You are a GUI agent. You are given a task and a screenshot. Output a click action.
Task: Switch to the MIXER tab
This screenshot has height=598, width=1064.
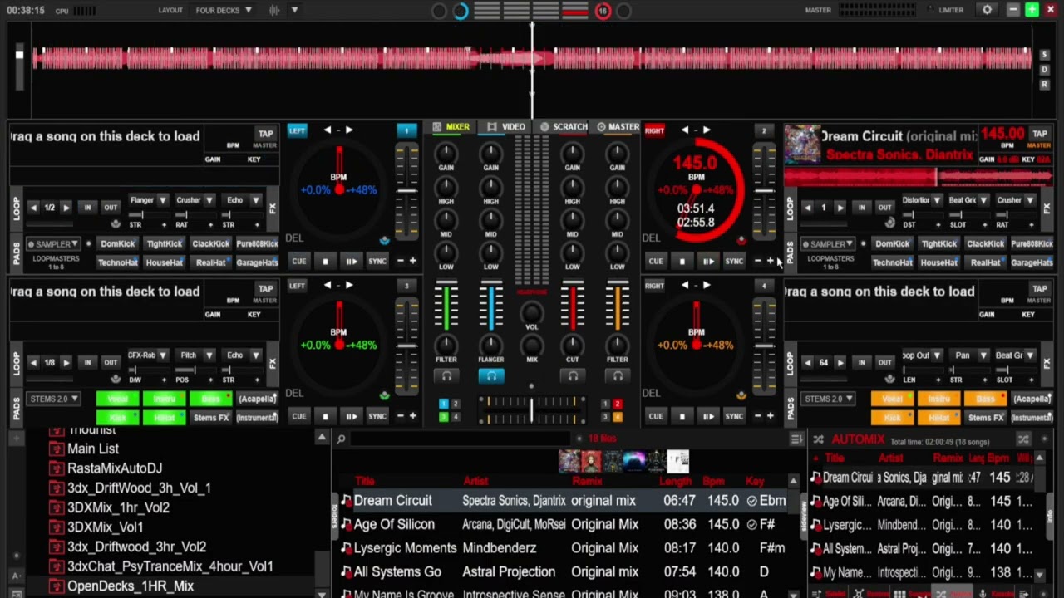tap(452, 127)
